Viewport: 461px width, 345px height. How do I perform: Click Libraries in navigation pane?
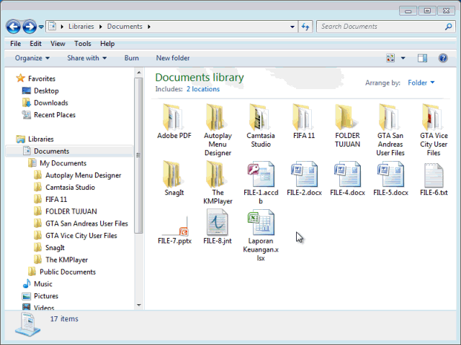coord(35,139)
